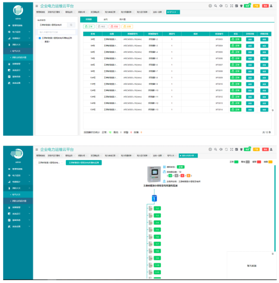The height and width of the screenshot is (283, 279).
Task: Collapse 消防火灾 sidebar menu in upper screenshot
Action: [x=18, y=45]
